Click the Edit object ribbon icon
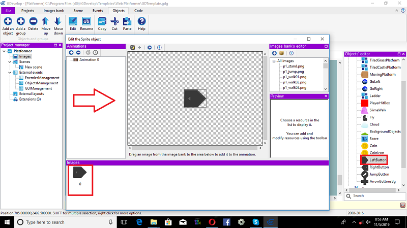Screen dimensions: 407x228 [x=73, y=24]
